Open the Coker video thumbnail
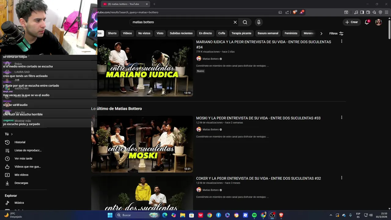Image resolution: width=391 pixels, height=220 pixels. click(142, 193)
